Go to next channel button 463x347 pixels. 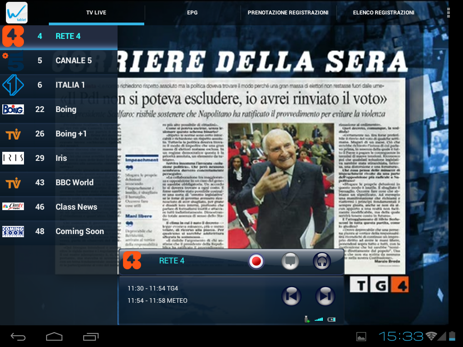coord(325,296)
